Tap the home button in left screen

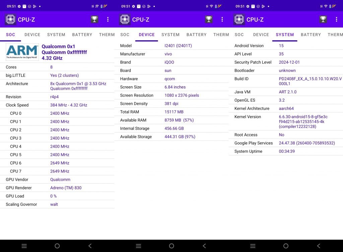tap(57, 246)
